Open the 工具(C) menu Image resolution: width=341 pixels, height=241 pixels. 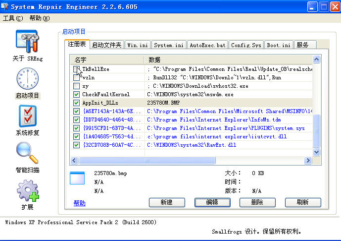click(x=13, y=18)
